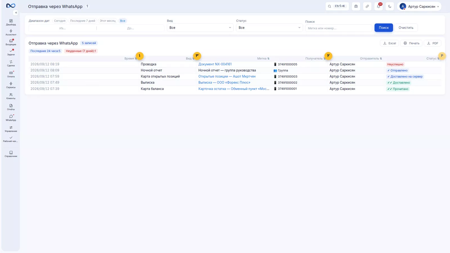Open the Reports (Отчёты) sidebar icon
Viewport: 450px width, 253px height.
tap(11, 107)
